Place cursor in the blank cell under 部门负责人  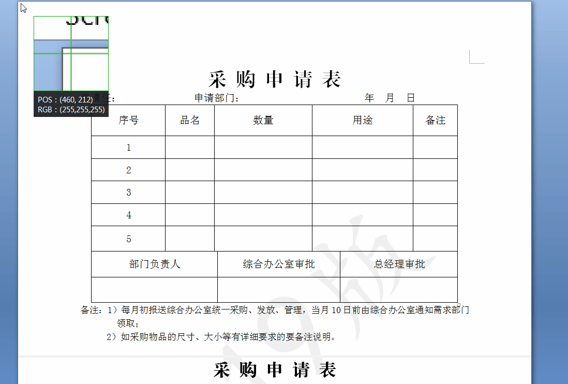point(154,290)
